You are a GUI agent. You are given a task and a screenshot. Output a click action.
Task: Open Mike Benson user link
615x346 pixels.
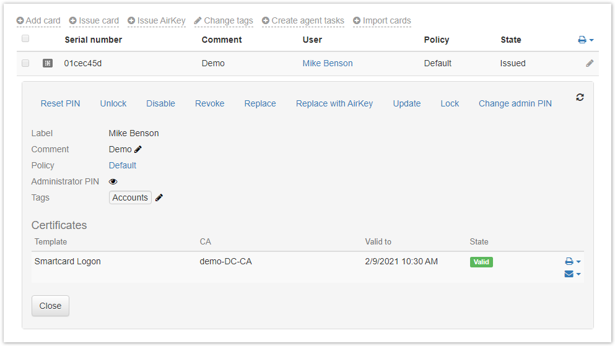(328, 63)
